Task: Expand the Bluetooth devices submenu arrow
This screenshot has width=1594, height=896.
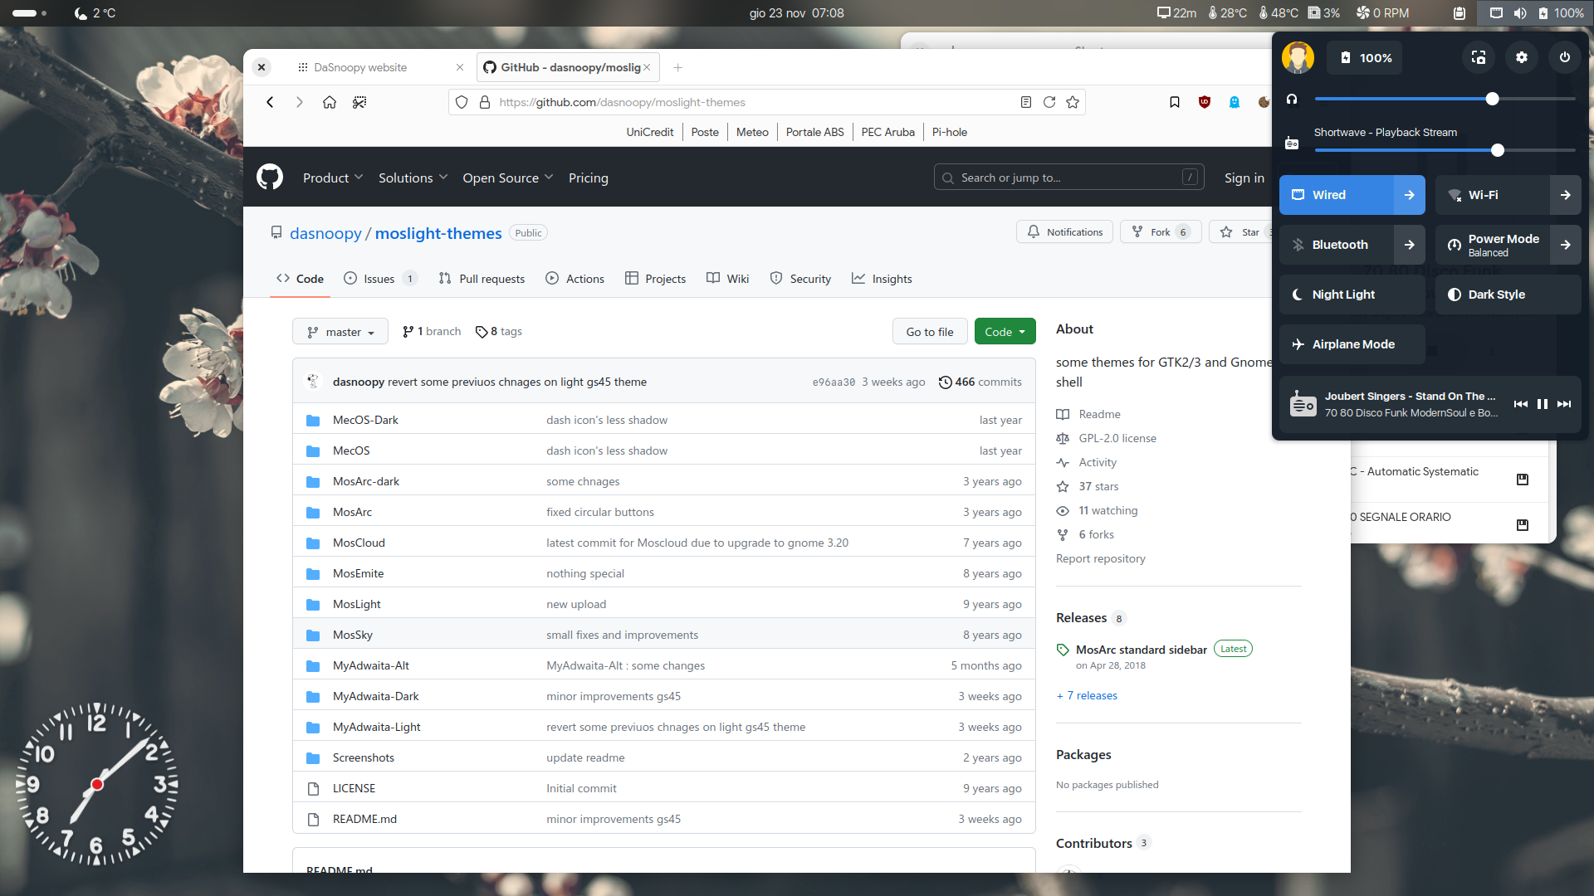Action: [x=1410, y=245]
